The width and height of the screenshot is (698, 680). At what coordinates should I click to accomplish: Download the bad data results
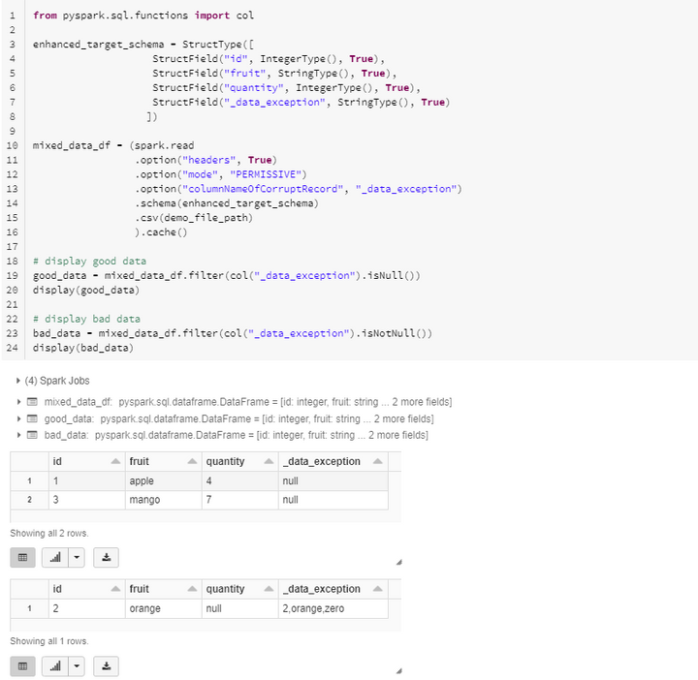pos(106,666)
